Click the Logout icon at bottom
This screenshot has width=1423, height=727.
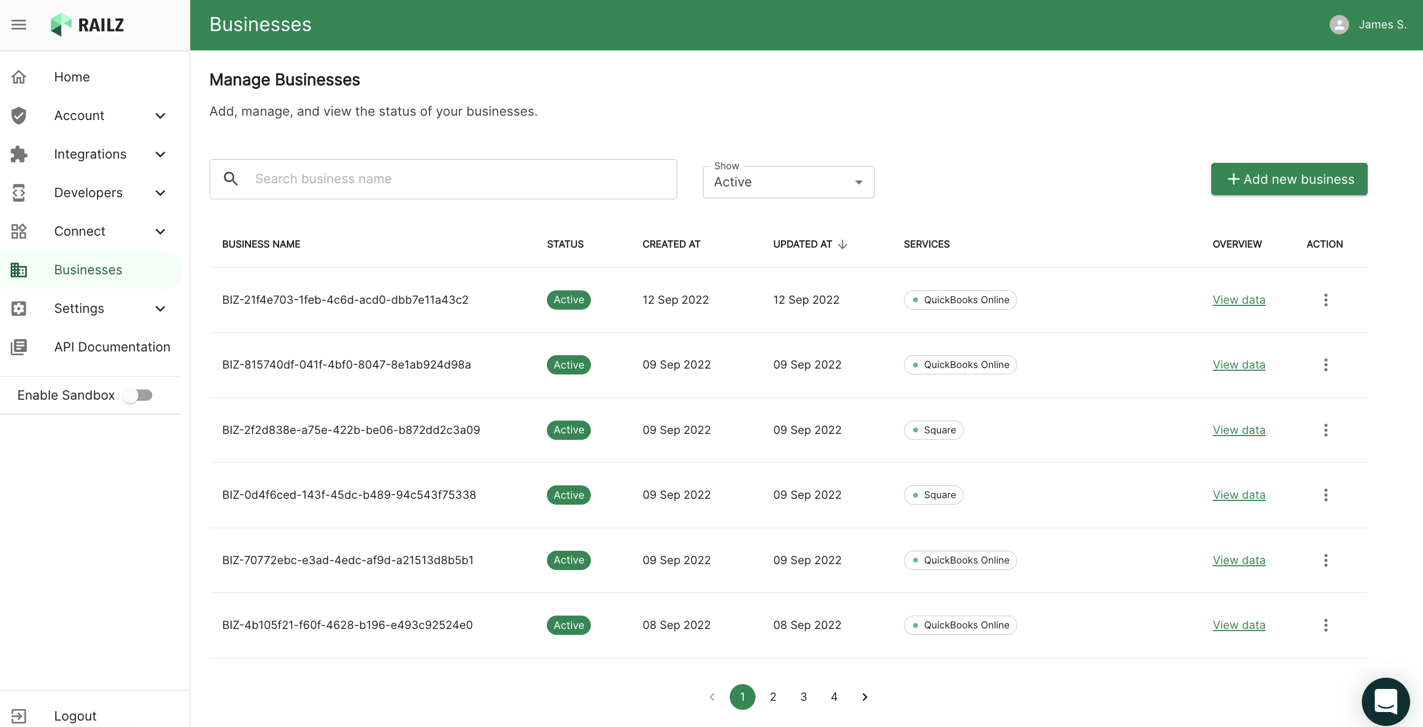click(x=19, y=715)
